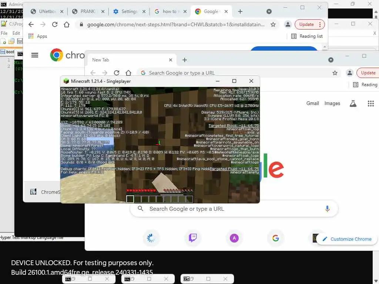Click home icon in front Chrome window
The height and width of the screenshot is (284, 379).
[128, 73]
